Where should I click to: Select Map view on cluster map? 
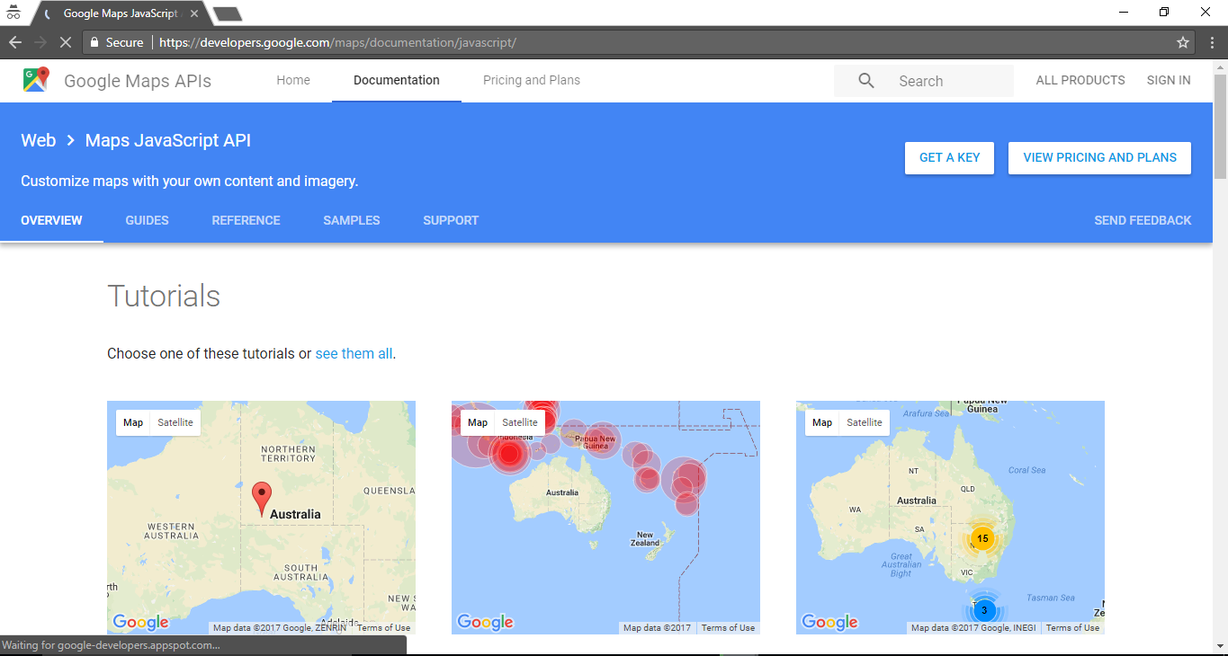822,422
